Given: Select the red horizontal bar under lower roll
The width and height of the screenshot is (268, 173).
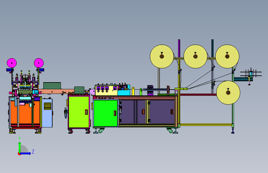Looking at the screenshot, I should 198,95.
